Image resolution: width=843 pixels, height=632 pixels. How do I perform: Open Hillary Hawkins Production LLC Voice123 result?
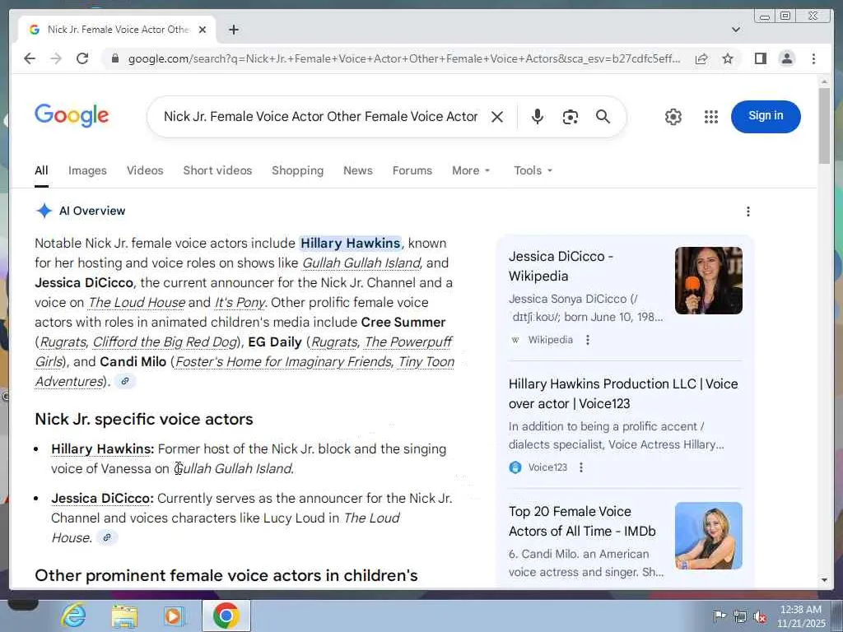[623, 393]
